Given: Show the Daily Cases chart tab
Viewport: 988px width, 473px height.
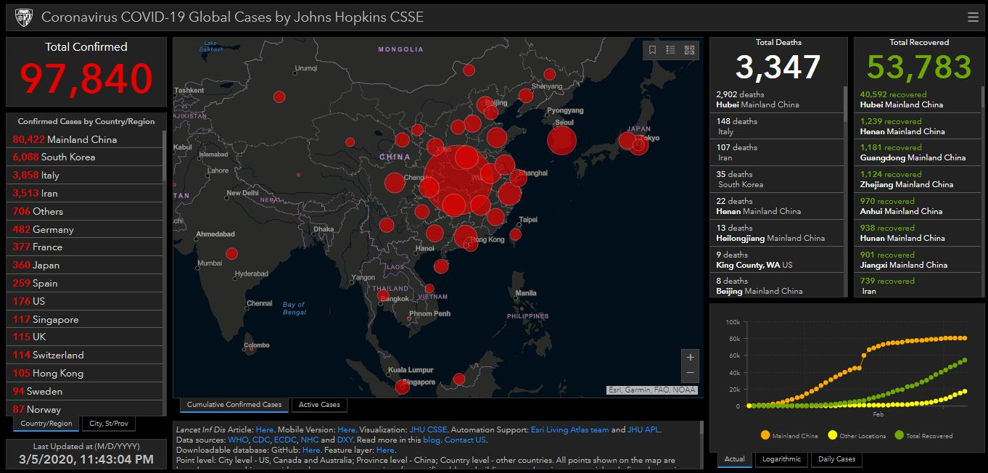Looking at the screenshot, I should (836, 458).
